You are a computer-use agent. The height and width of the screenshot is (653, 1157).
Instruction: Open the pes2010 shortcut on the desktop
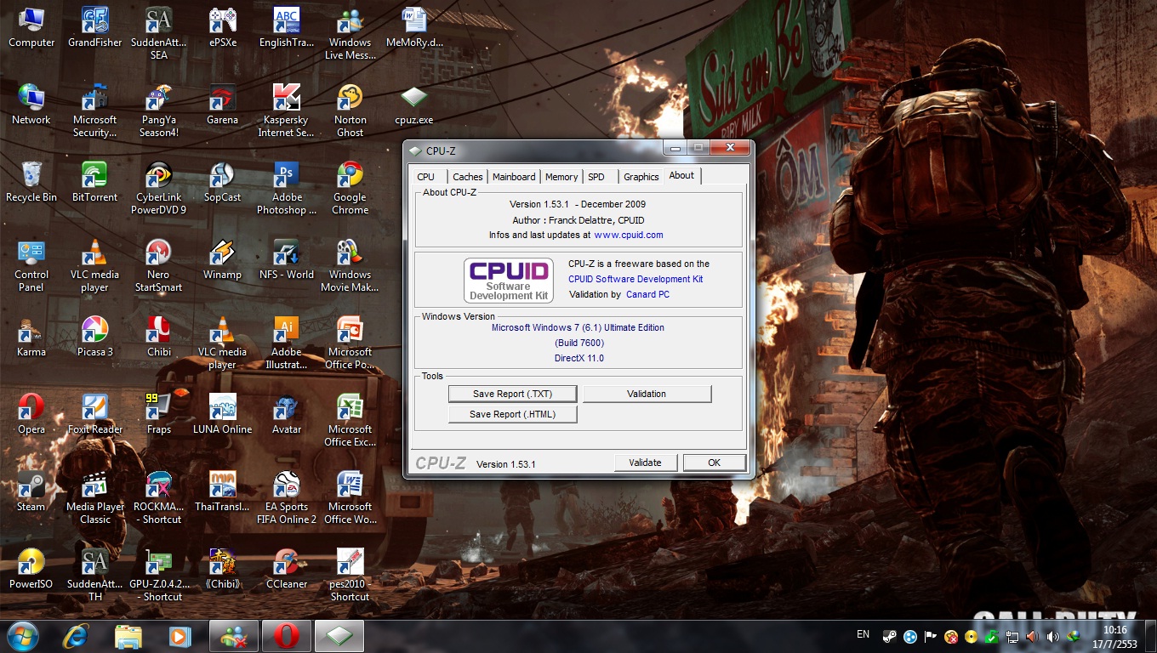click(350, 575)
